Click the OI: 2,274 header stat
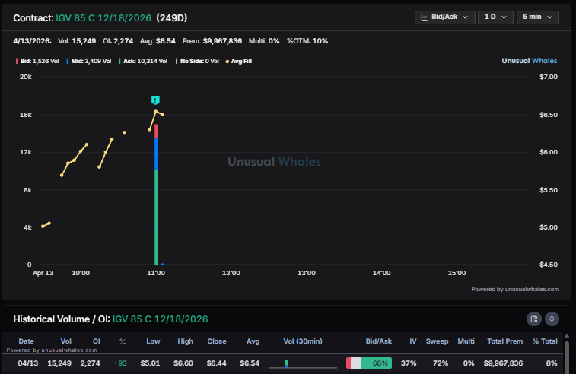Image resolution: width=576 pixels, height=374 pixels. tap(118, 41)
